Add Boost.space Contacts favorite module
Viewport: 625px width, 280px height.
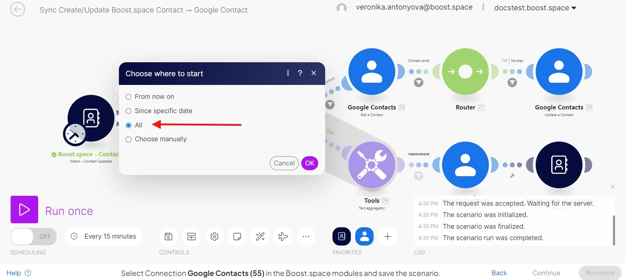[342, 236]
